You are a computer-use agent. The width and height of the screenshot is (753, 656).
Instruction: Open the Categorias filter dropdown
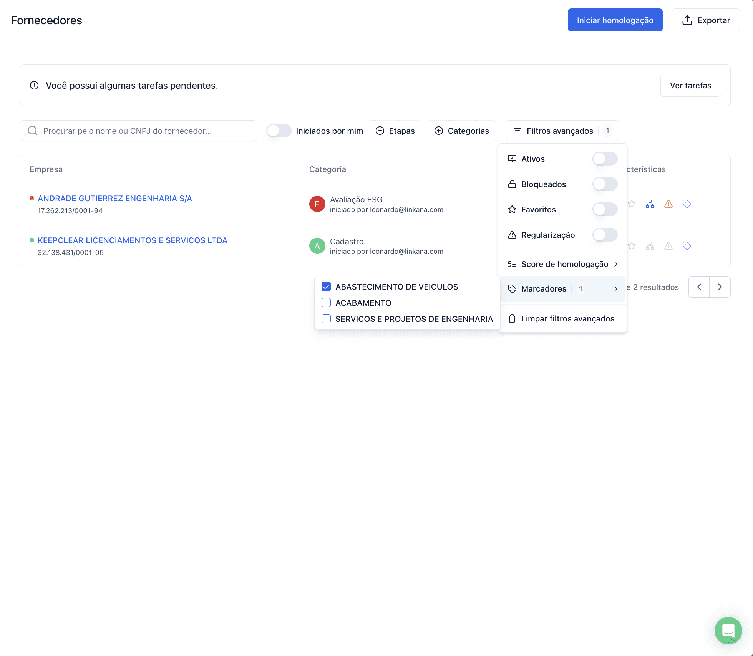[x=461, y=131]
